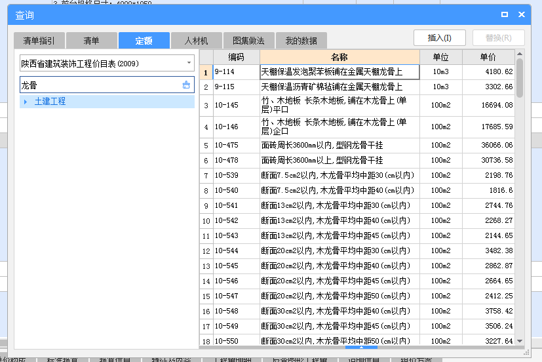Select row 面砖周长3600mm以内,型钢龙骨干挂

339,146
